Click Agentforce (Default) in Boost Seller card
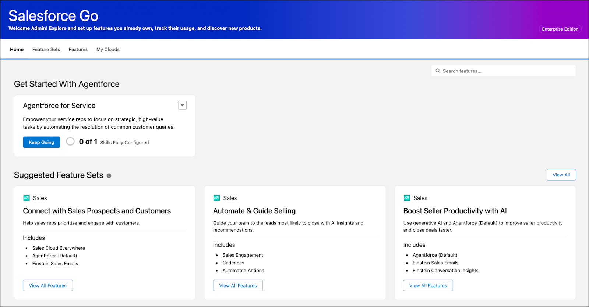Image resolution: width=589 pixels, height=307 pixels. (435, 255)
